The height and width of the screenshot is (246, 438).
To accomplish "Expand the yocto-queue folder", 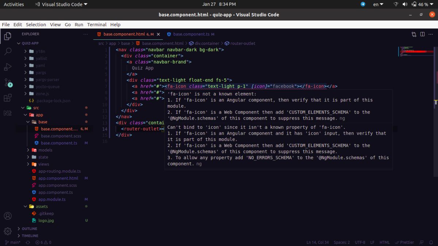I will pos(47,87).
